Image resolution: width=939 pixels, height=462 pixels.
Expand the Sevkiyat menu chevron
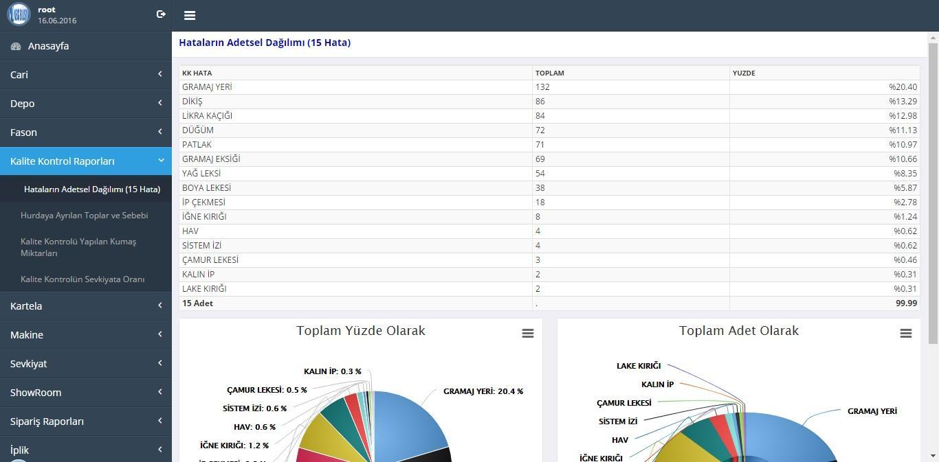[160, 363]
